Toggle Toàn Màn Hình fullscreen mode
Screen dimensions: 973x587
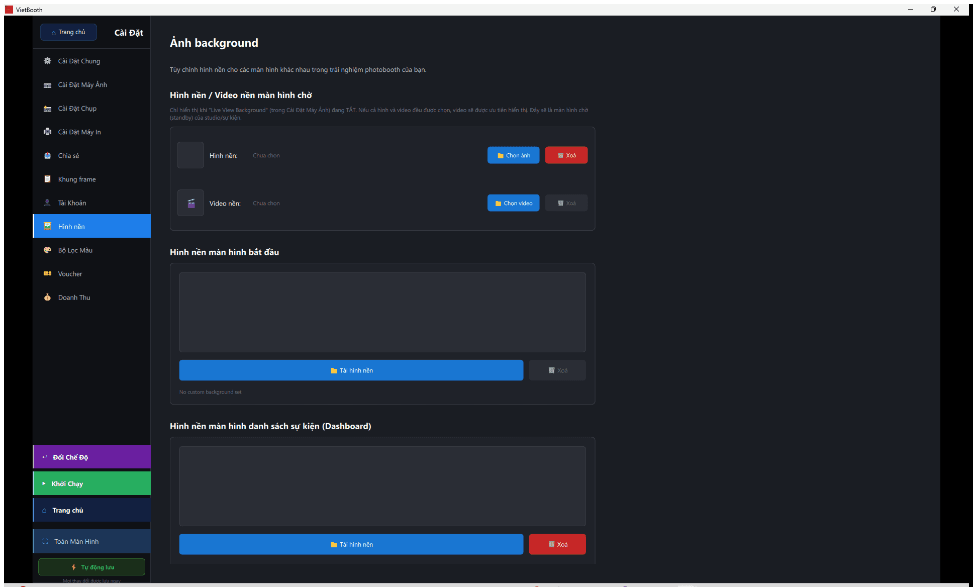click(x=91, y=541)
